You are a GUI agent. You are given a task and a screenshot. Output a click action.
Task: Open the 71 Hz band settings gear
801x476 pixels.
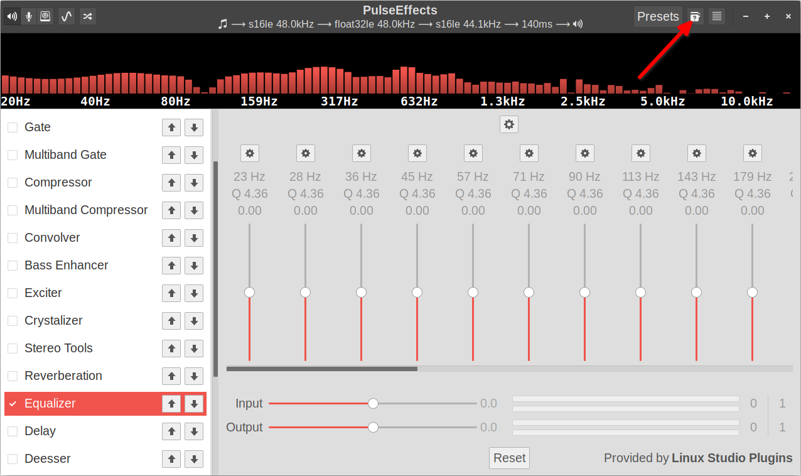point(529,153)
